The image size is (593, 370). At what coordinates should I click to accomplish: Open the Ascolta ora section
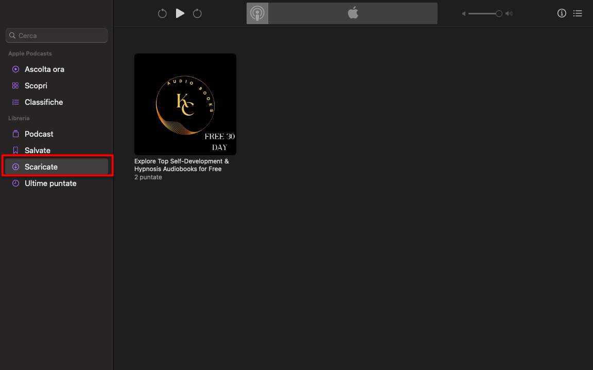coord(44,69)
